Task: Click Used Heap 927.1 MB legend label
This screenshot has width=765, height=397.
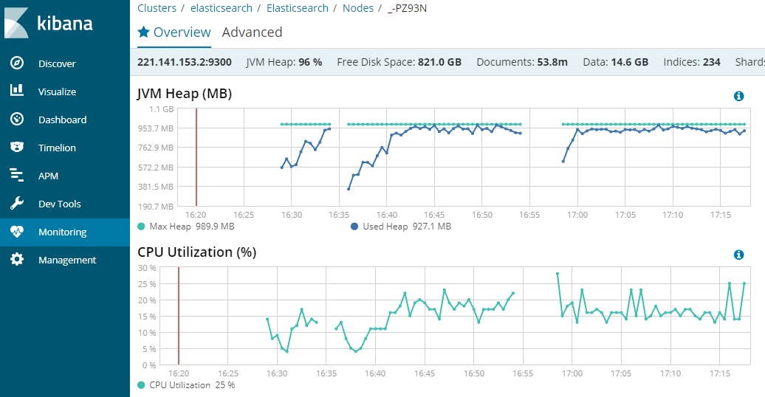Action: click(407, 227)
